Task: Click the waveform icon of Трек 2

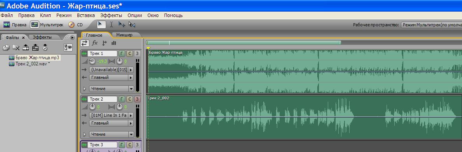Action: [84, 99]
